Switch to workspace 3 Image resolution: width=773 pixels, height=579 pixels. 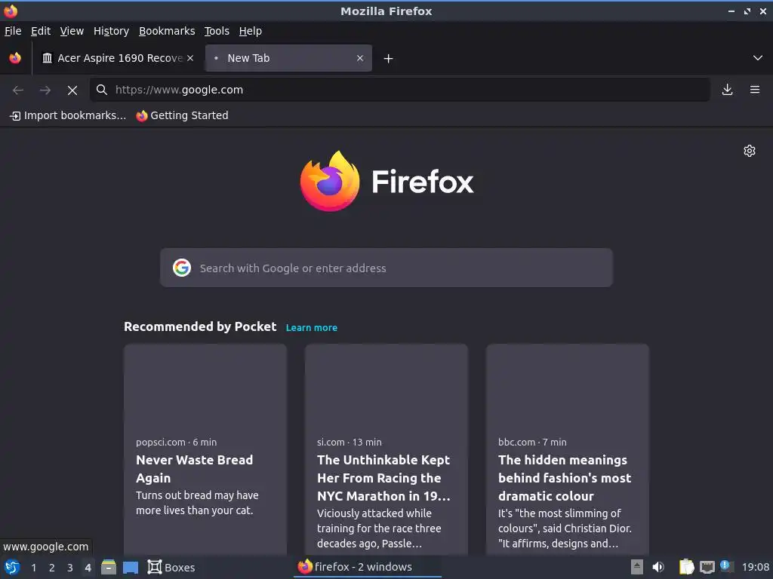coord(70,568)
